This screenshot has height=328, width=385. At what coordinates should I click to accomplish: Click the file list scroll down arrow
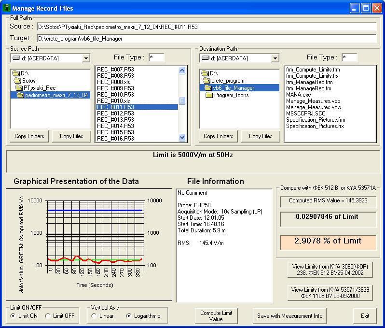pos(182,138)
